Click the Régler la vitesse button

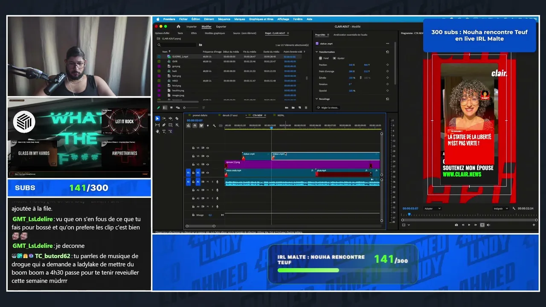click(x=328, y=107)
